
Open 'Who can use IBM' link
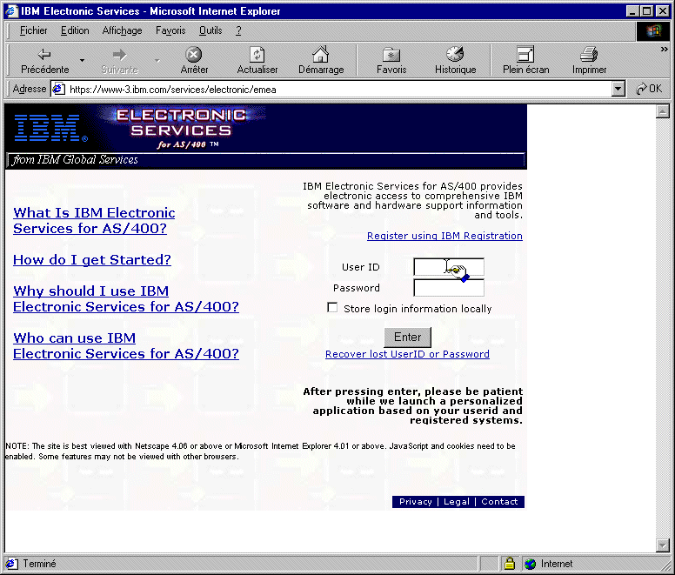pos(126,345)
